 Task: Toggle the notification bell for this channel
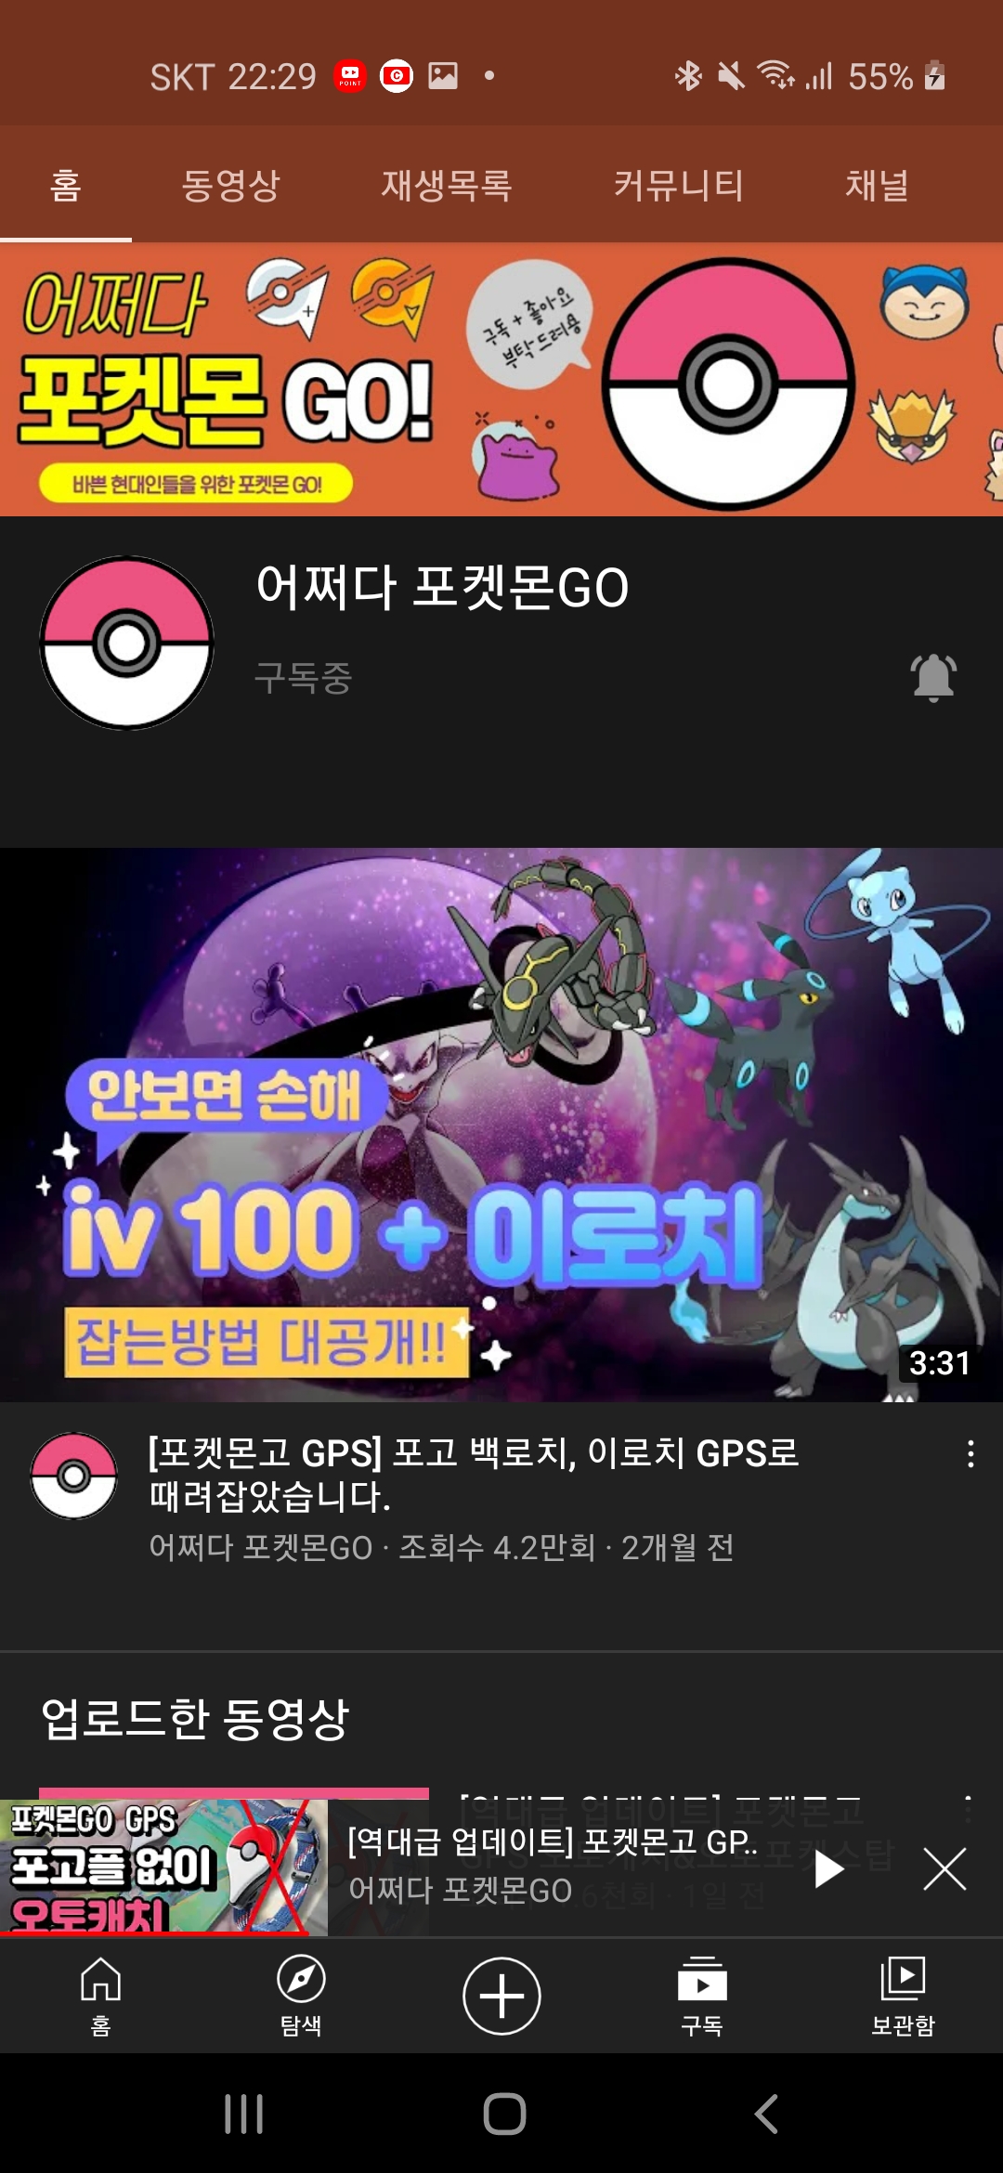pyautogui.click(x=933, y=677)
